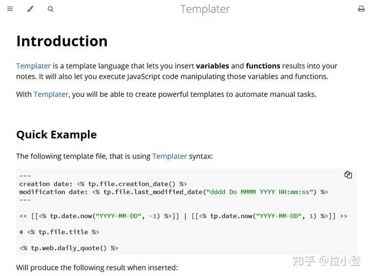Click the bold word "functions"
The height and width of the screenshot is (276, 370).
click(263, 66)
